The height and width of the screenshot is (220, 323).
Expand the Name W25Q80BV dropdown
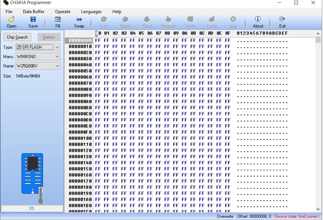57,66
